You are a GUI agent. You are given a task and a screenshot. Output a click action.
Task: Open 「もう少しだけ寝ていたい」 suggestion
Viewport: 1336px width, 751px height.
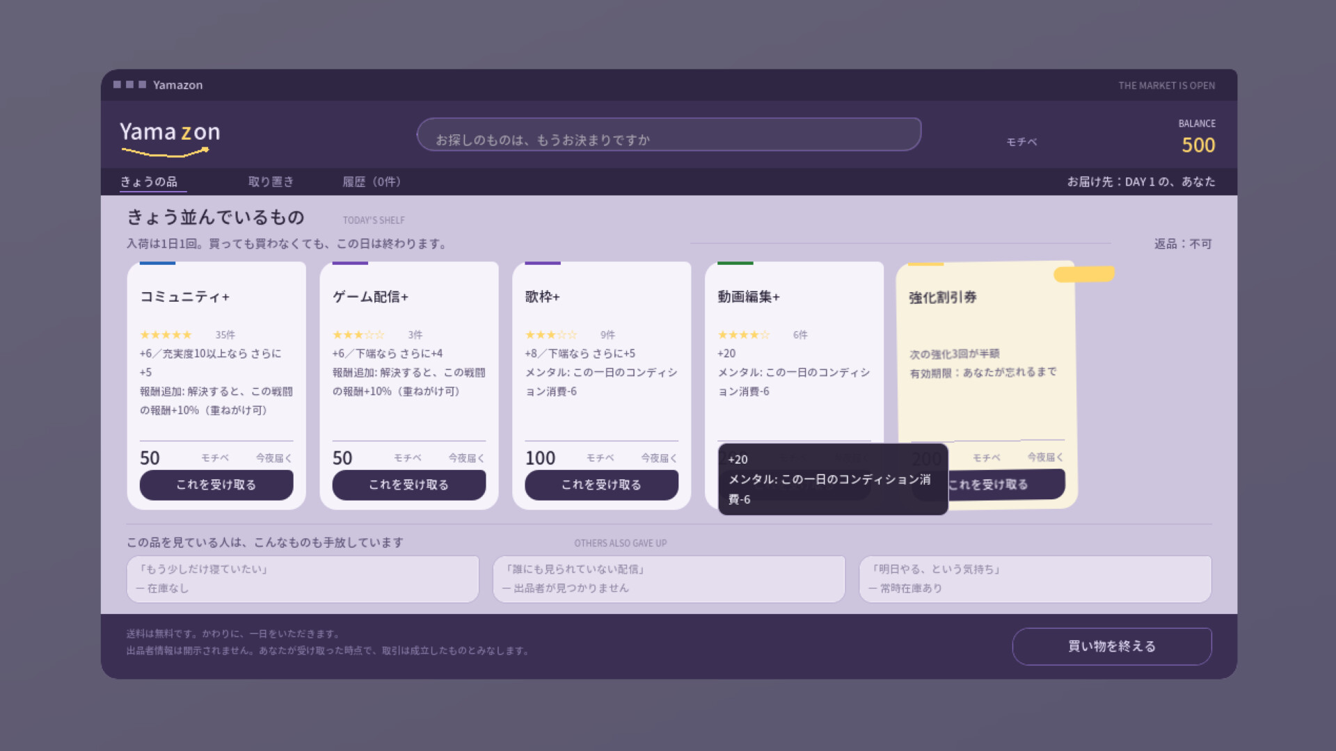coord(303,579)
